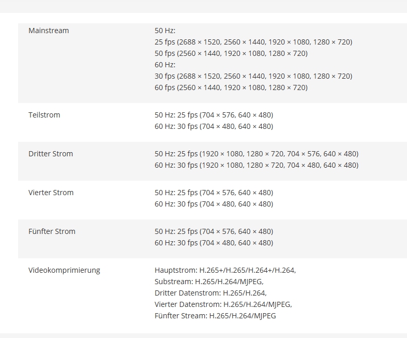
Task: Click the Hauptstrom H.265+ compression line
Action: tap(225, 270)
